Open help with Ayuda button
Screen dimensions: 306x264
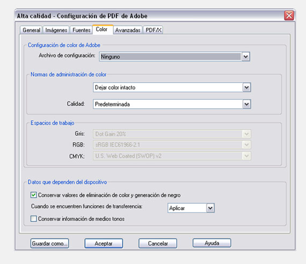(212, 243)
